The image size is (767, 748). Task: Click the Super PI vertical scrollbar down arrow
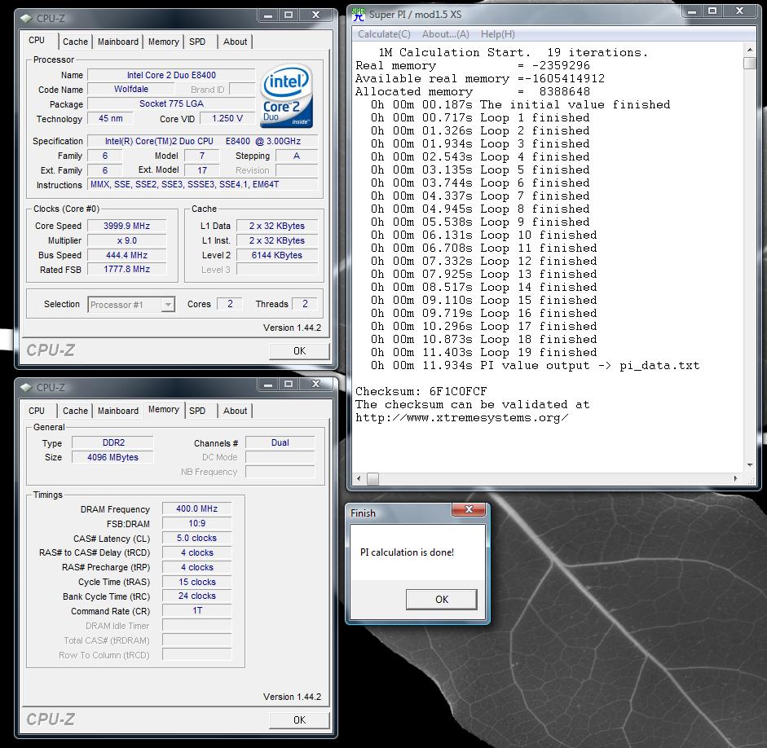pyautogui.click(x=749, y=465)
